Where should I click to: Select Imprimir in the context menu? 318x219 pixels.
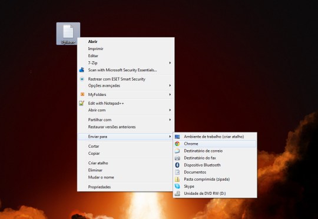[126, 49]
